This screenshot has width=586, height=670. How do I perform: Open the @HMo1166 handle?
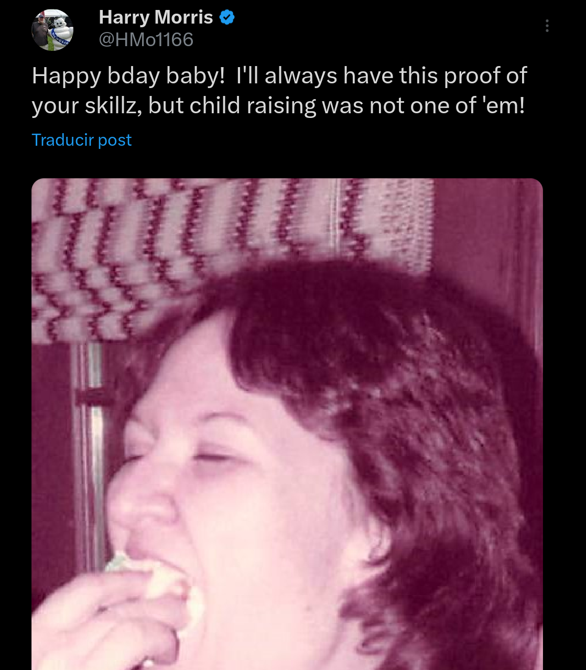146,40
